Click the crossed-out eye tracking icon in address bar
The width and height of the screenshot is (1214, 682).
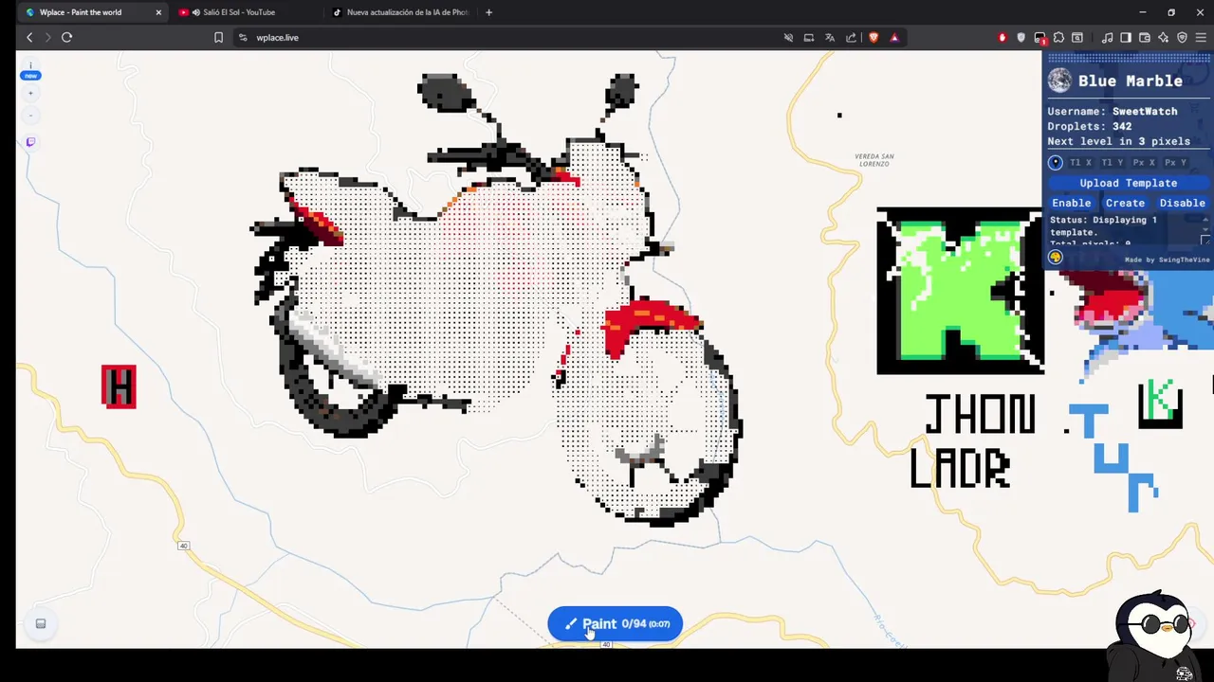tap(788, 37)
